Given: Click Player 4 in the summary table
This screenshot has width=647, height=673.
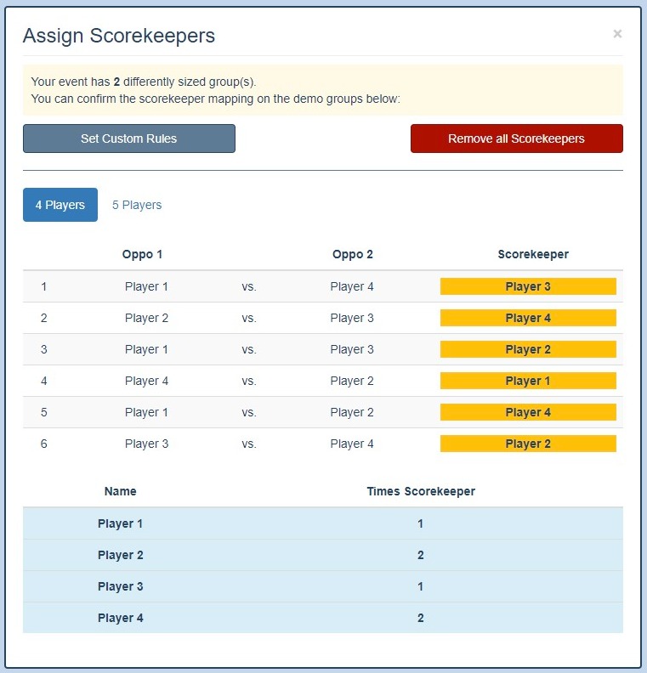Looking at the screenshot, I should tap(120, 618).
